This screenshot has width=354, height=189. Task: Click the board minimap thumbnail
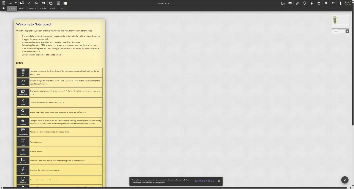(x=340, y=22)
